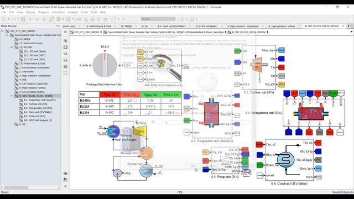Select the R1234 position on rotary switch

click(x=119, y=65)
